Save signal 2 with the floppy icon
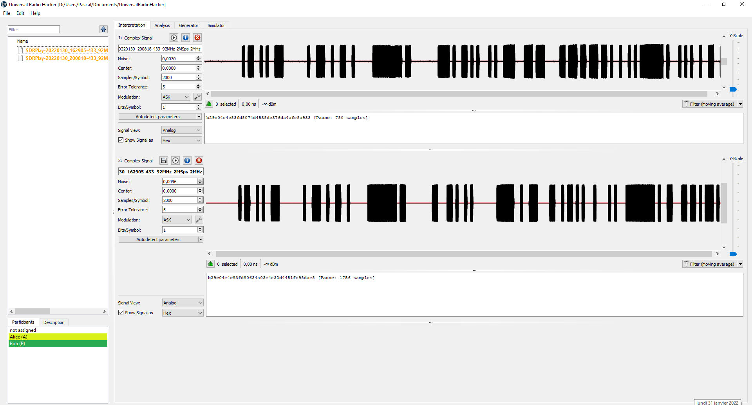Image resolution: width=752 pixels, height=405 pixels. (164, 160)
